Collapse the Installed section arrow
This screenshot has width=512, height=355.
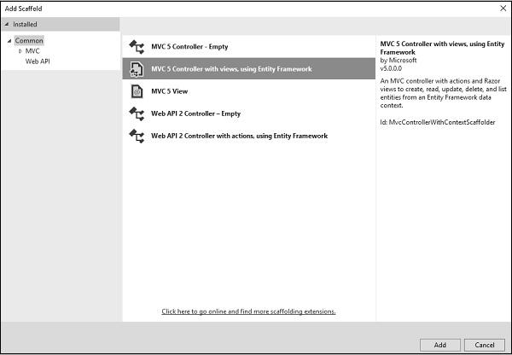[x=8, y=25]
